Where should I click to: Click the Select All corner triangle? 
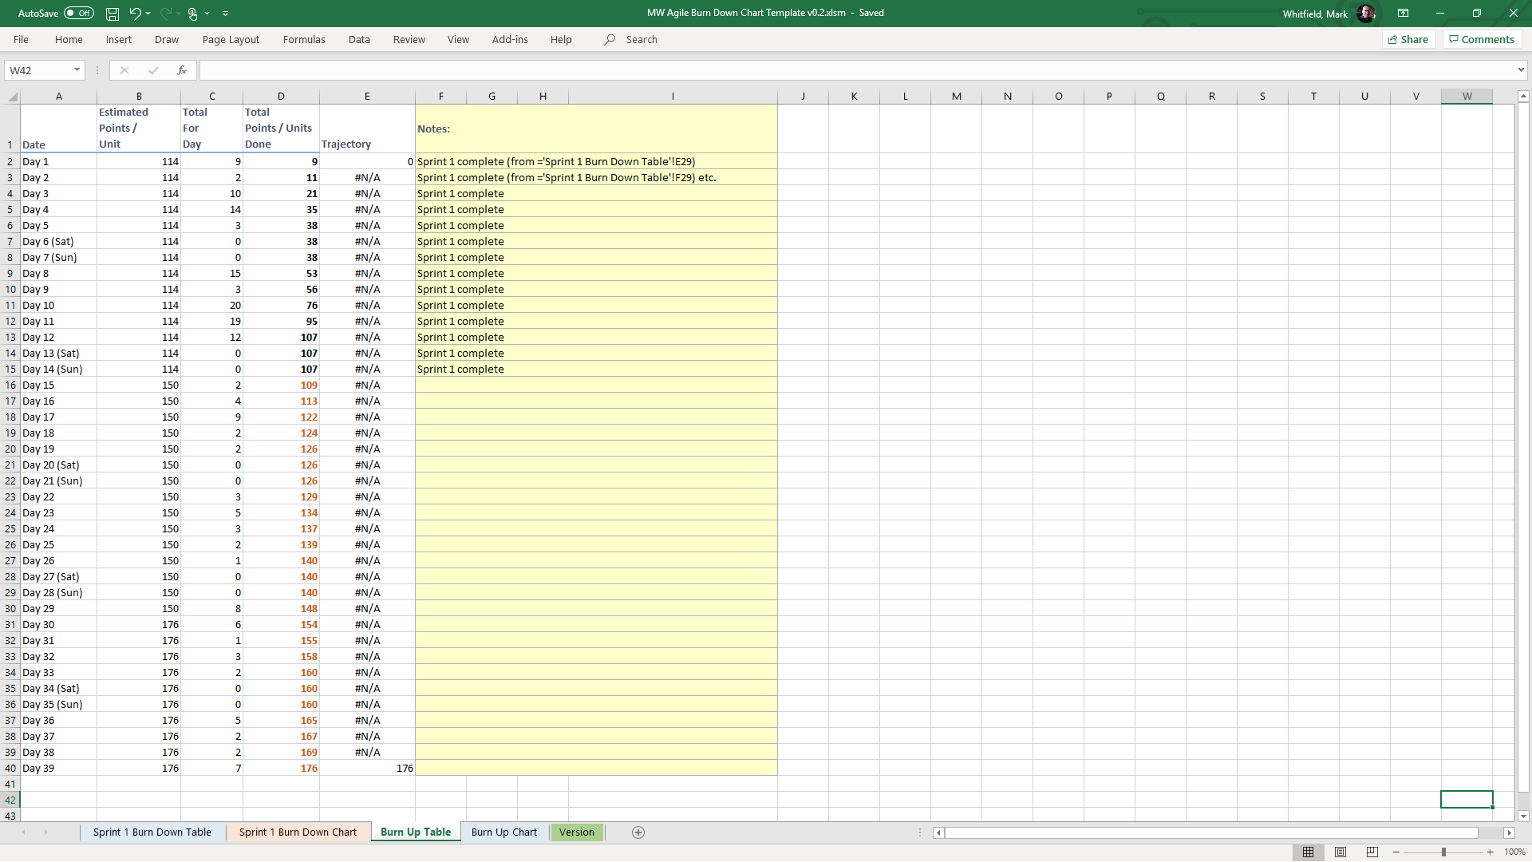coord(13,97)
